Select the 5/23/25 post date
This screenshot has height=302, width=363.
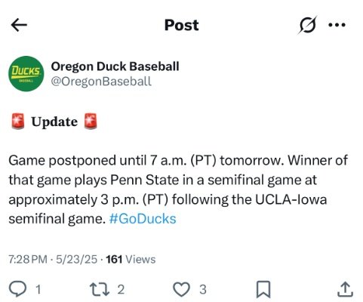tap(76, 260)
